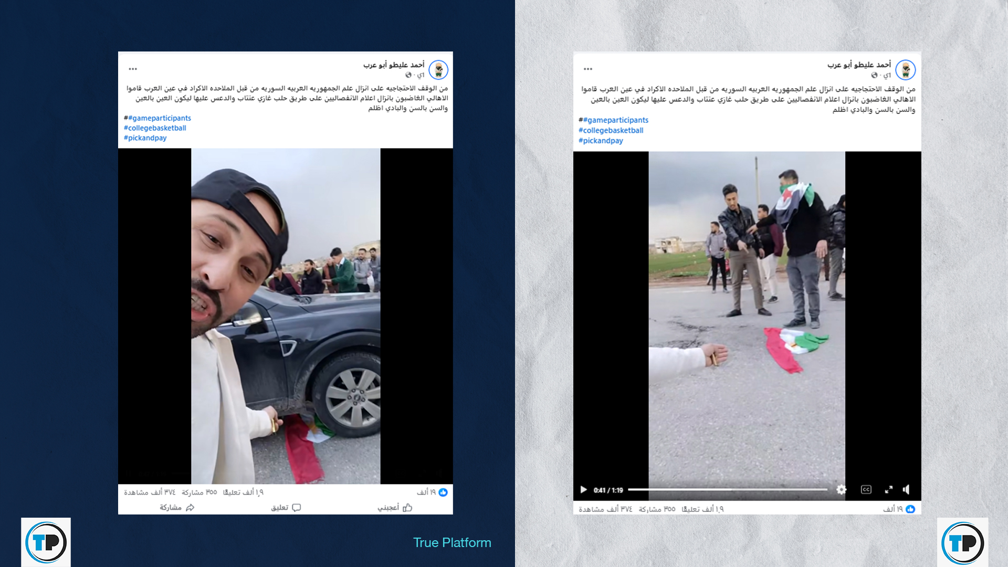Click the comment button on left post
This screenshot has height=567, width=1008.
[x=286, y=507]
